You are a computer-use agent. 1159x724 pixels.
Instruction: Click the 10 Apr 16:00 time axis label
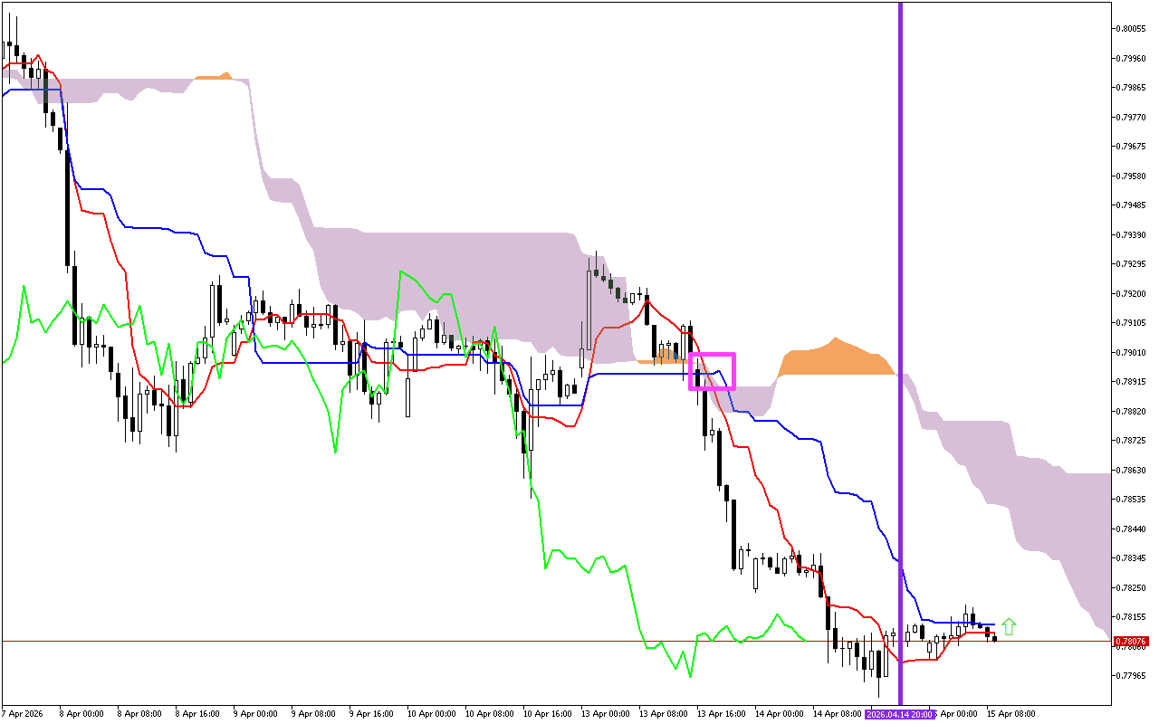(x=548, y=714)
